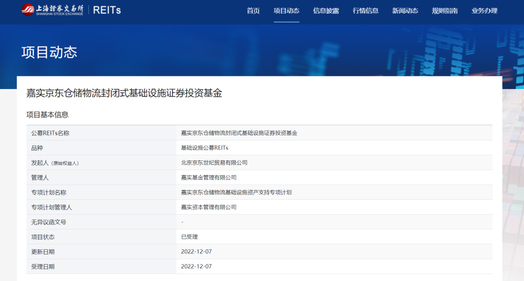Click the 品种 label cell
The height and width of the screenshot is (281, 524).
pos(101,148)
